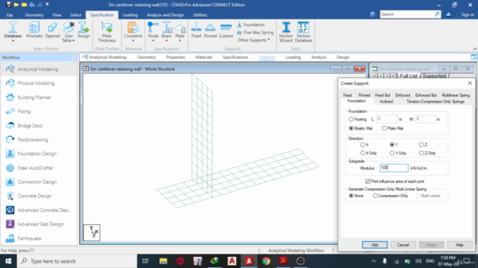Expand the Database dropdown arrow
478x268 pixels.
click(x=13, y=41)
